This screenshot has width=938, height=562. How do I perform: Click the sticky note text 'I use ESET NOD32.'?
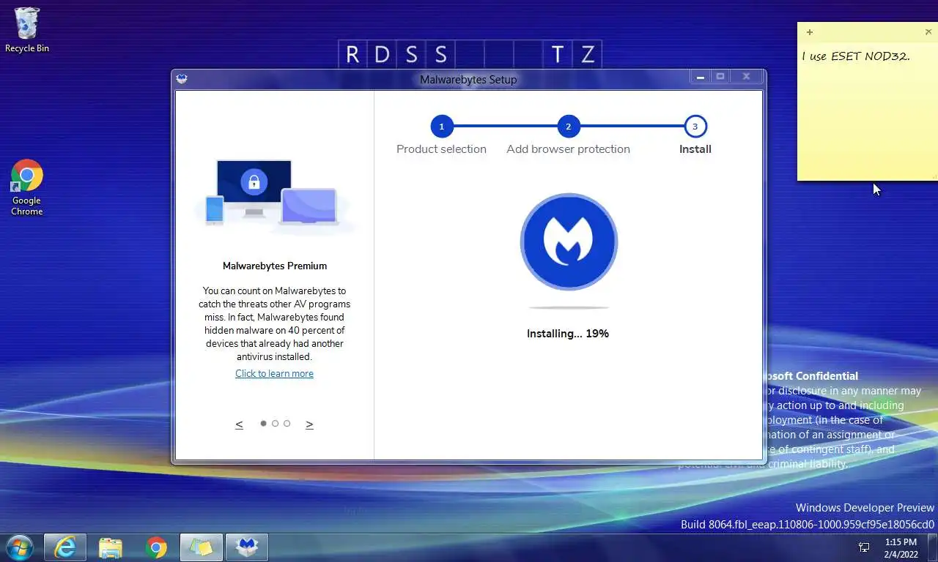pos(856,56)
